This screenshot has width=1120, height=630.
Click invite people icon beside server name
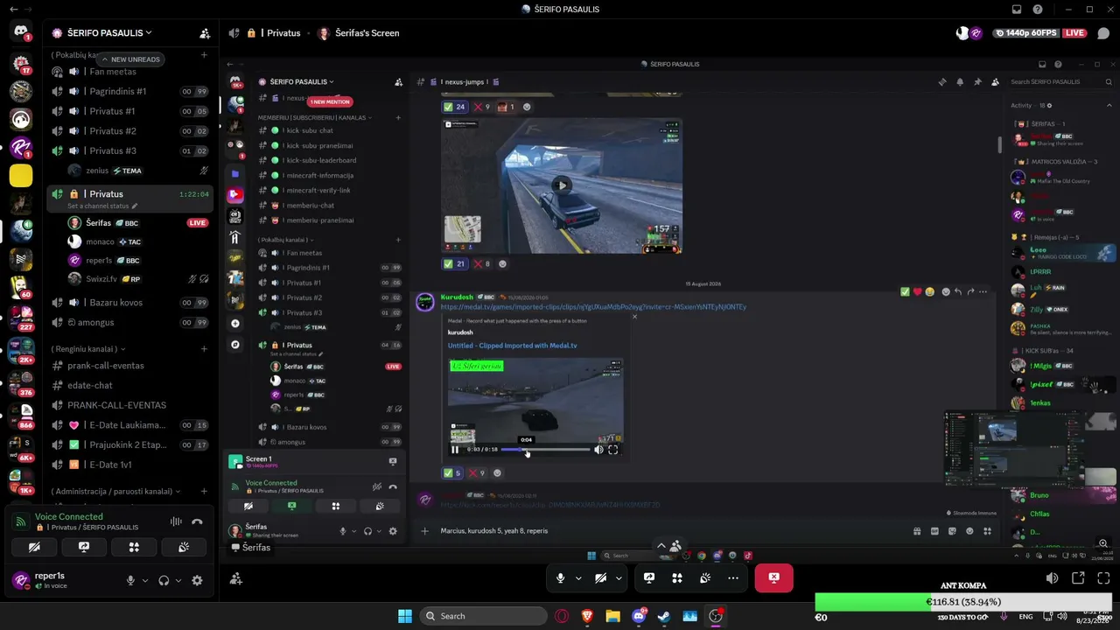click(x=205, y=33)
